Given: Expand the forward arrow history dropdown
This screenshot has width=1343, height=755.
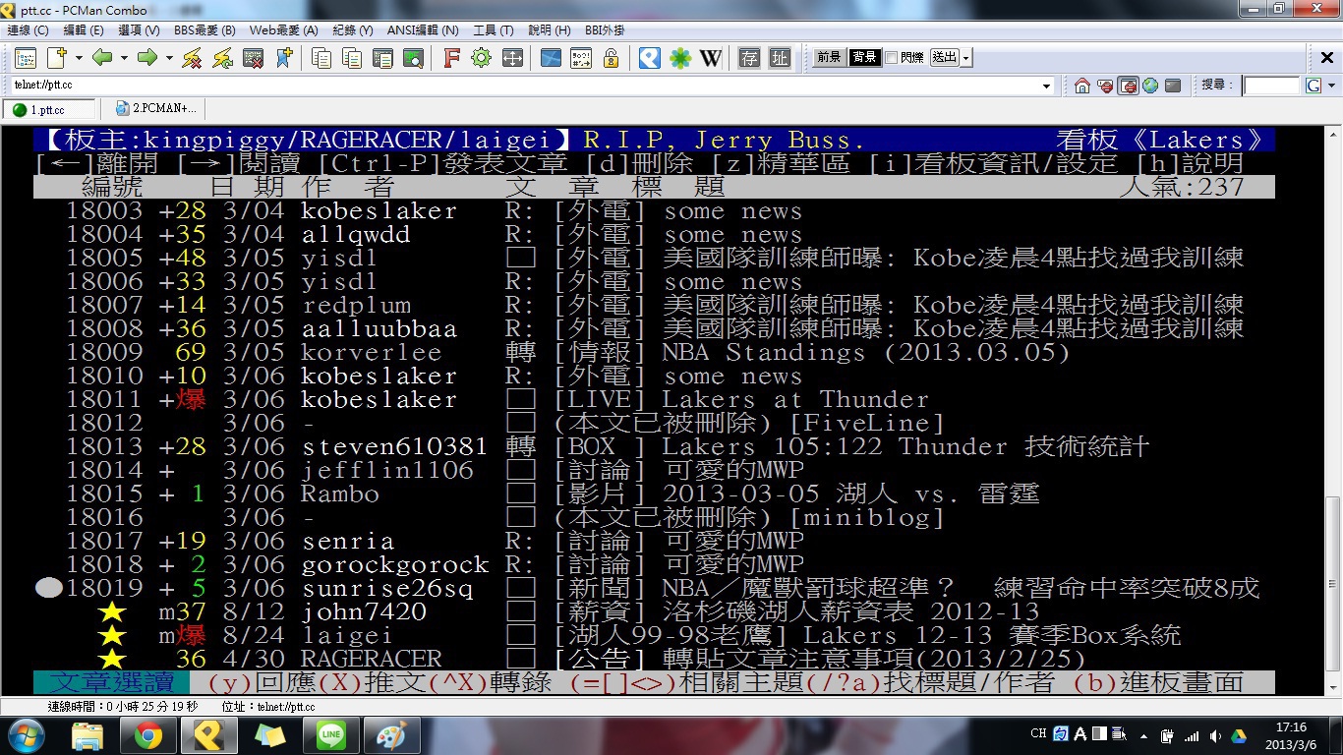Looking at the screenshot, I should pyautogui.click(x=168, y=58).
